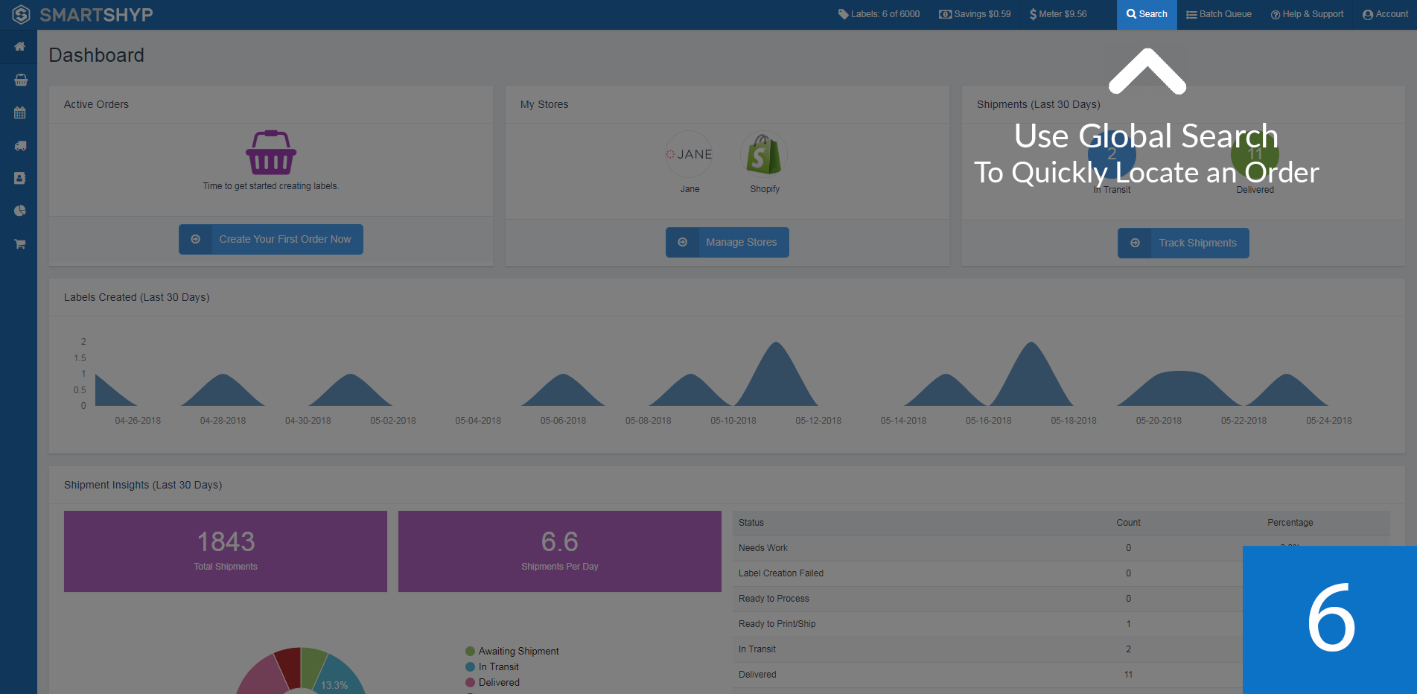1417x694 pixels.
Task: Click the 1843 Total Shipments tile
Action: 226,551
